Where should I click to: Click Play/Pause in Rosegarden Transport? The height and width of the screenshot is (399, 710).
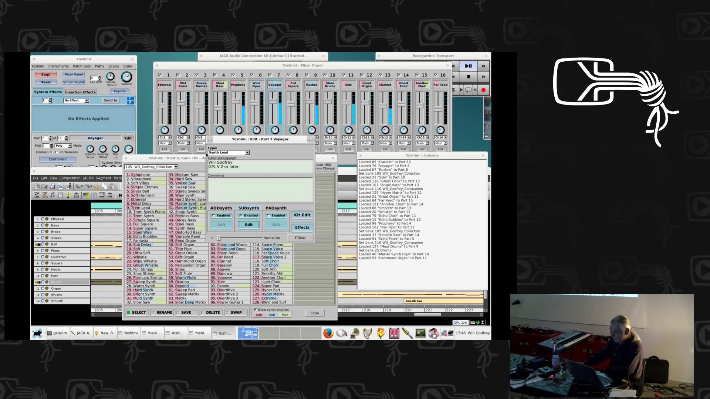pyautogui.click(x=468, y=66)
